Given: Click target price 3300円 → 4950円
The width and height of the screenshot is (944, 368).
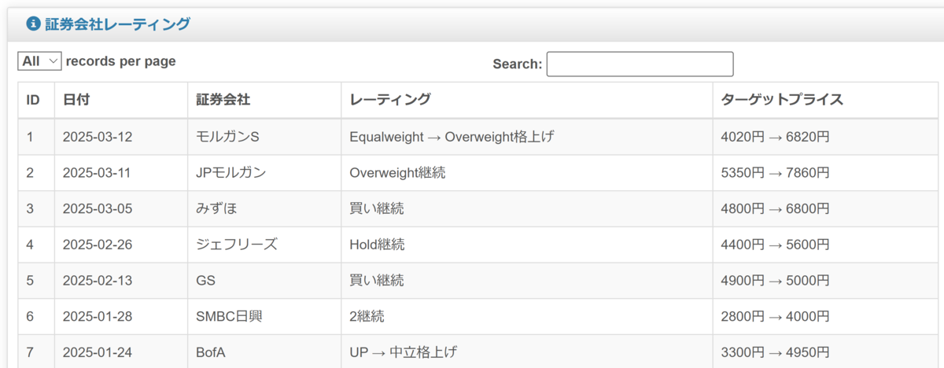Looking at the screenshot, I should click(x=825, y=351).
